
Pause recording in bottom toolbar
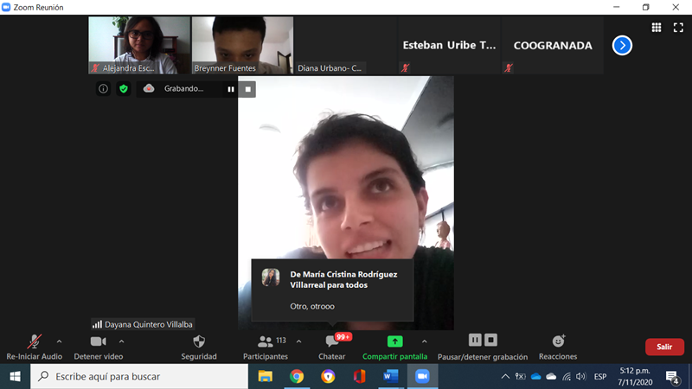tap(475, 340)
